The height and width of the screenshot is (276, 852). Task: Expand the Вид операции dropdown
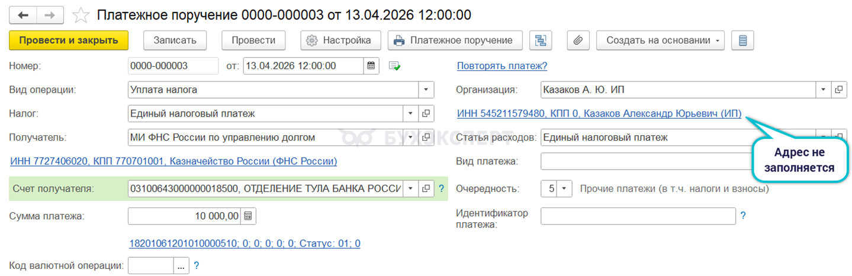(426, 90)
